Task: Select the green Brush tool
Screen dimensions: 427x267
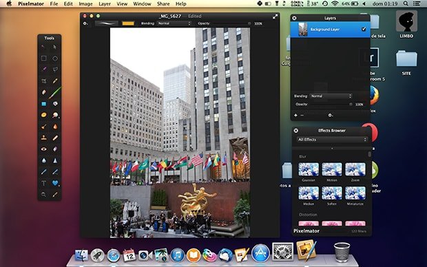Action: tap(55, 92)
